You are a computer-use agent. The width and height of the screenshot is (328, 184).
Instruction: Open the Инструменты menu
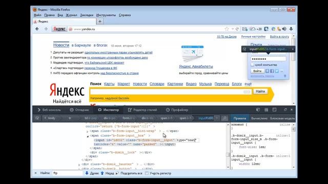coord(106,15)
